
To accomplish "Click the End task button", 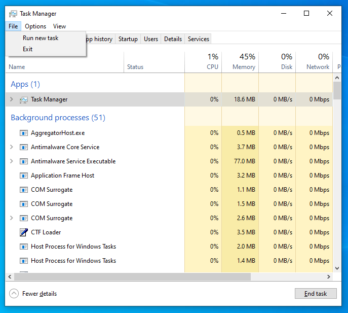I will point(316,294).
